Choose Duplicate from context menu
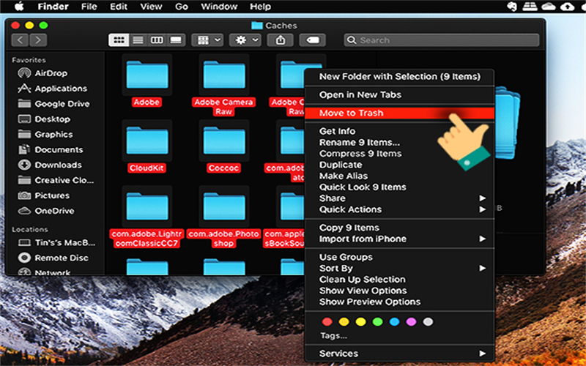The height and width of the screenshot is (366, 586). (399, 165)
